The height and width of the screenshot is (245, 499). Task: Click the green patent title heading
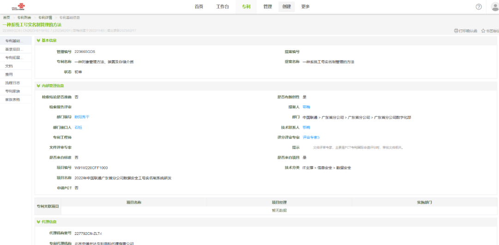pos(32,24)
